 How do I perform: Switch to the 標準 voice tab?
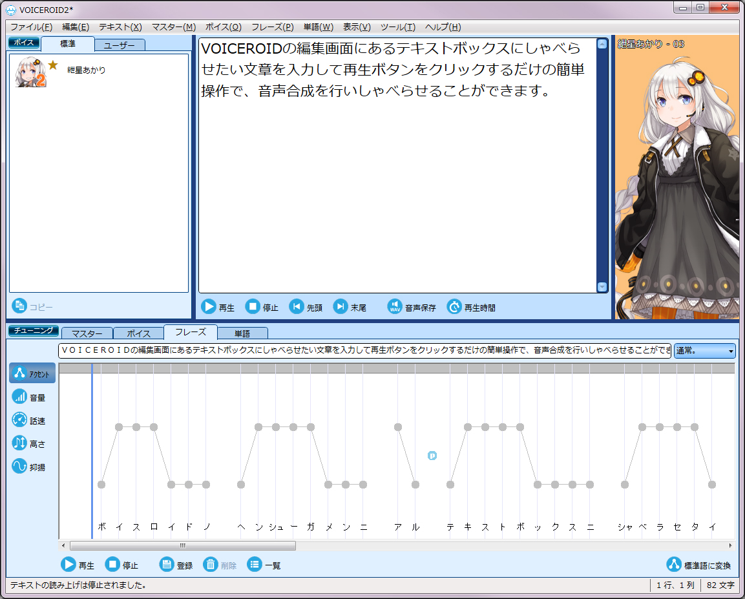[68, 44]
